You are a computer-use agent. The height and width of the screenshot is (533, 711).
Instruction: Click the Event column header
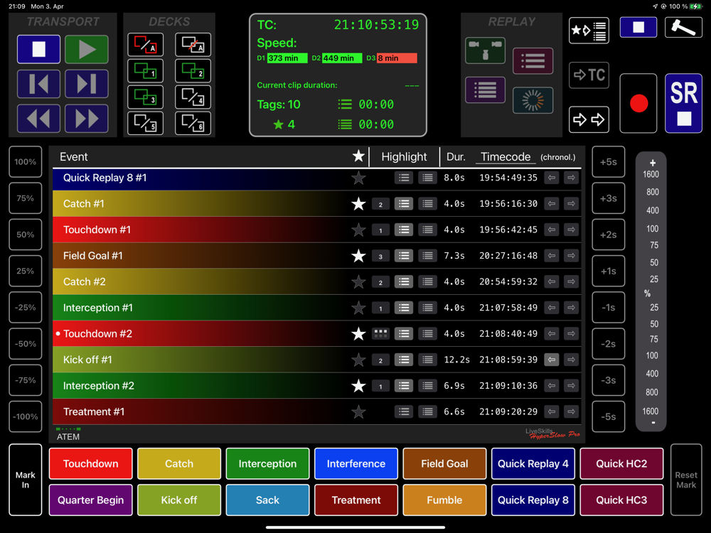[x=73, y=157]
